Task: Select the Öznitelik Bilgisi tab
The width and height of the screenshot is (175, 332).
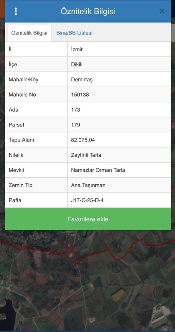Action: tap(29, 33)
